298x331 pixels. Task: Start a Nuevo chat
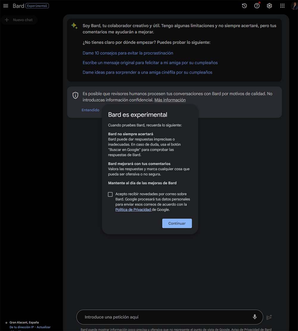click(19, 20)
